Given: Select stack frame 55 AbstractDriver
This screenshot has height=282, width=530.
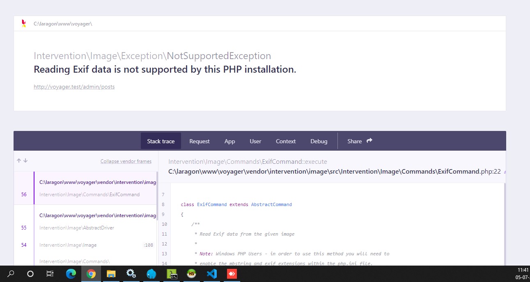Looking at the screenshot, I should (x=85, y=222).
